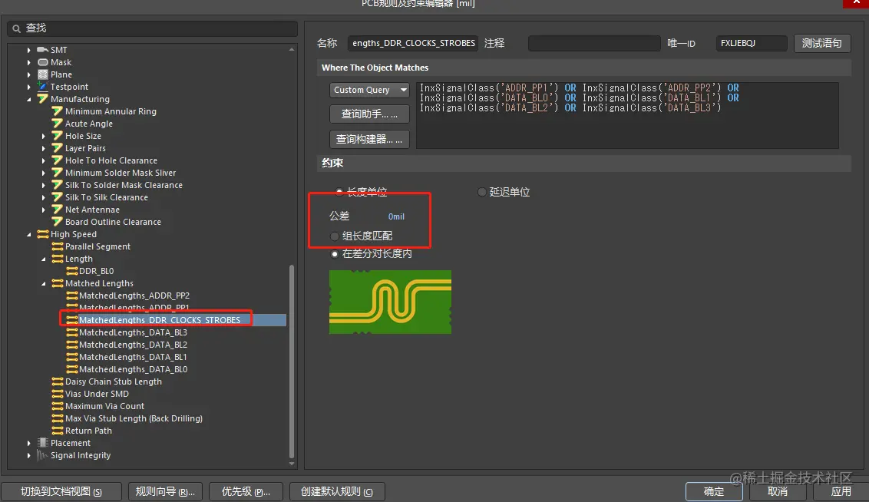Click the 测试语句 button

(x=822, y=43)
